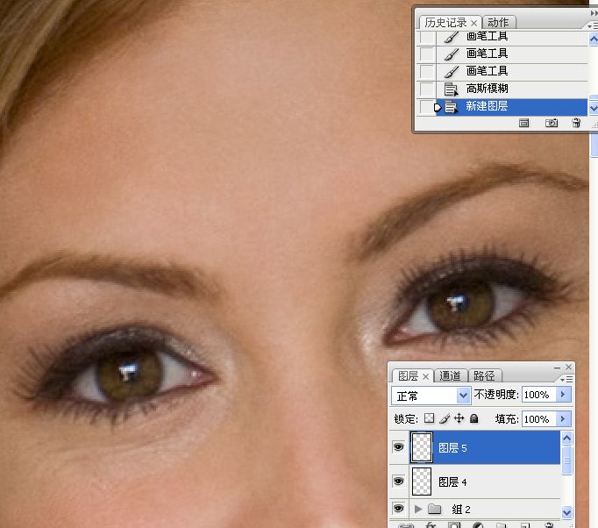
Task: Lock all with the padlock icon
Action: (474, 418)
